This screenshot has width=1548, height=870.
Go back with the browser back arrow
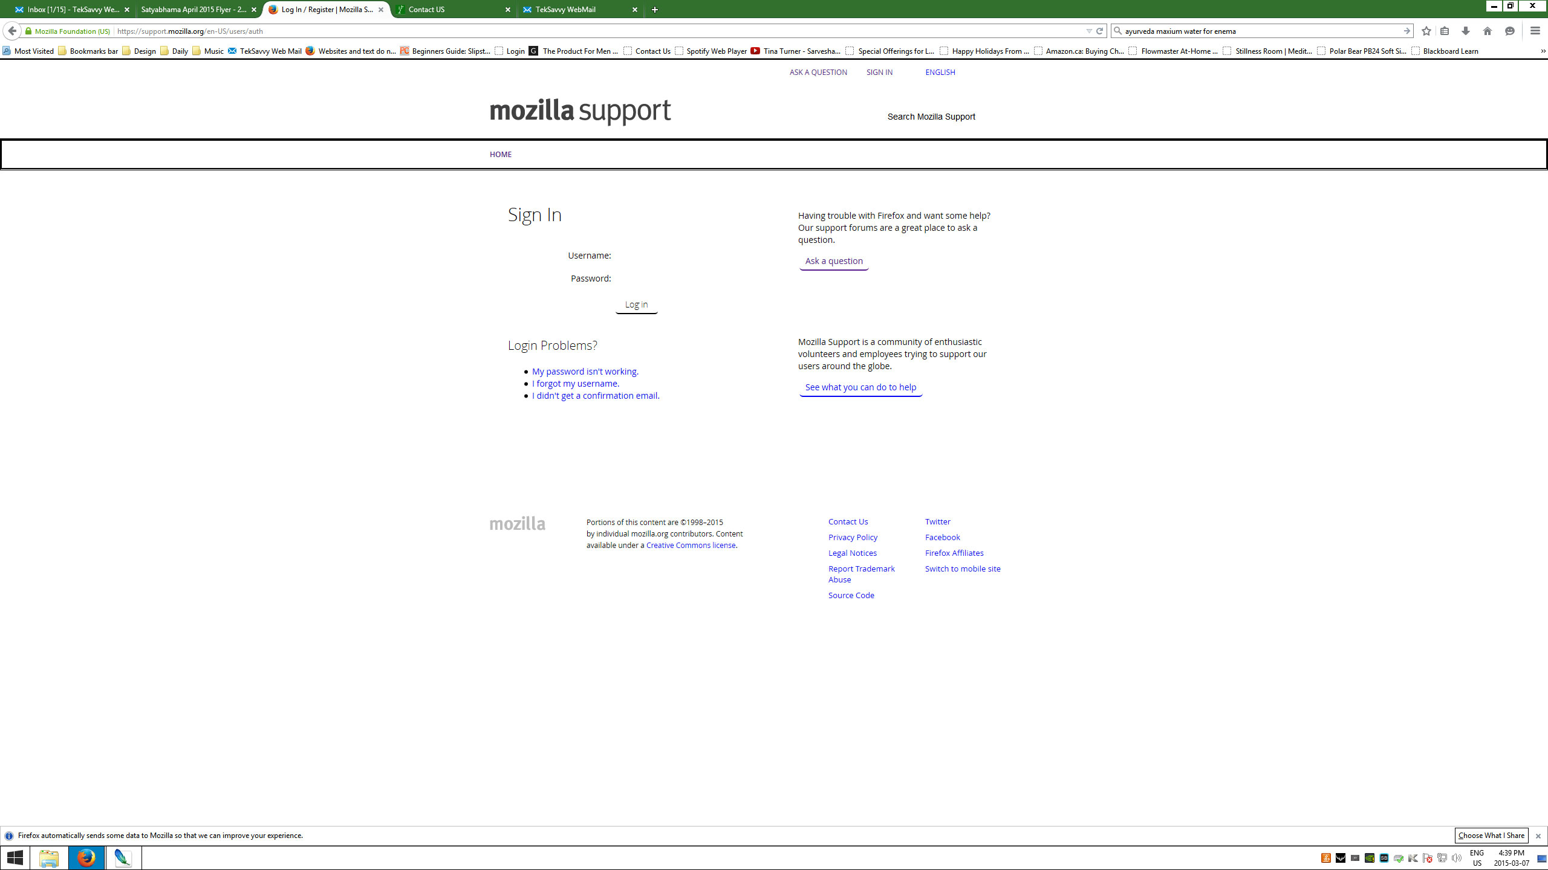pos(12,31)
